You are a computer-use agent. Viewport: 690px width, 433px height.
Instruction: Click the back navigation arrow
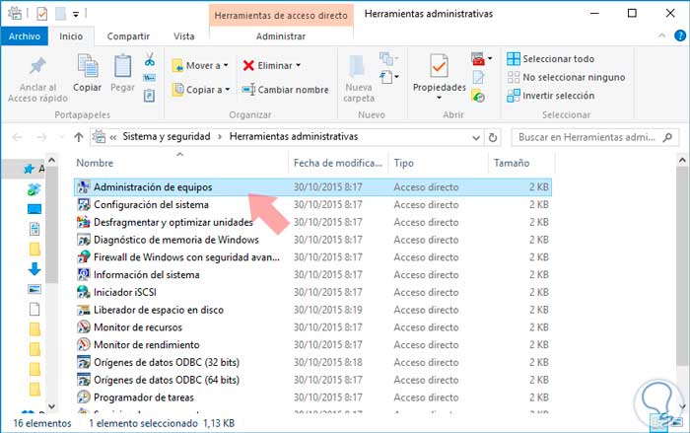17,137
